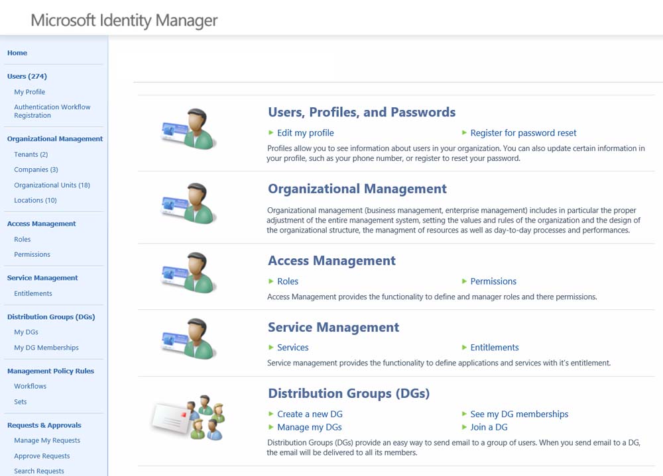Viewport: 663px width, 476px height.
Task: Open Tenants (2) in the sidebar
Action: pos(31,154)
